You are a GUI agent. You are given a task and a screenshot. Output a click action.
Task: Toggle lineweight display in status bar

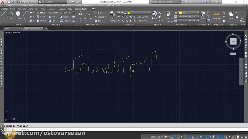click(x=214, y=137)
